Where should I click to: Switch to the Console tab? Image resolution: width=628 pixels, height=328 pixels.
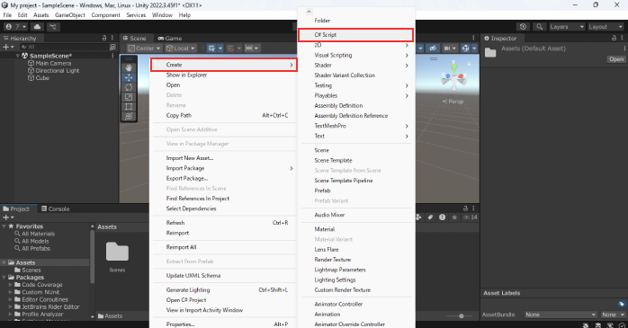pyautogui.click(x=56, y=208)
